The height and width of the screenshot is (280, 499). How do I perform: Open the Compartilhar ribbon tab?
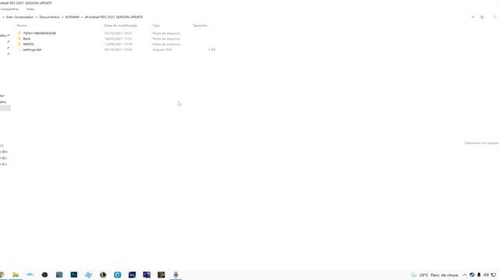point(9,9)
